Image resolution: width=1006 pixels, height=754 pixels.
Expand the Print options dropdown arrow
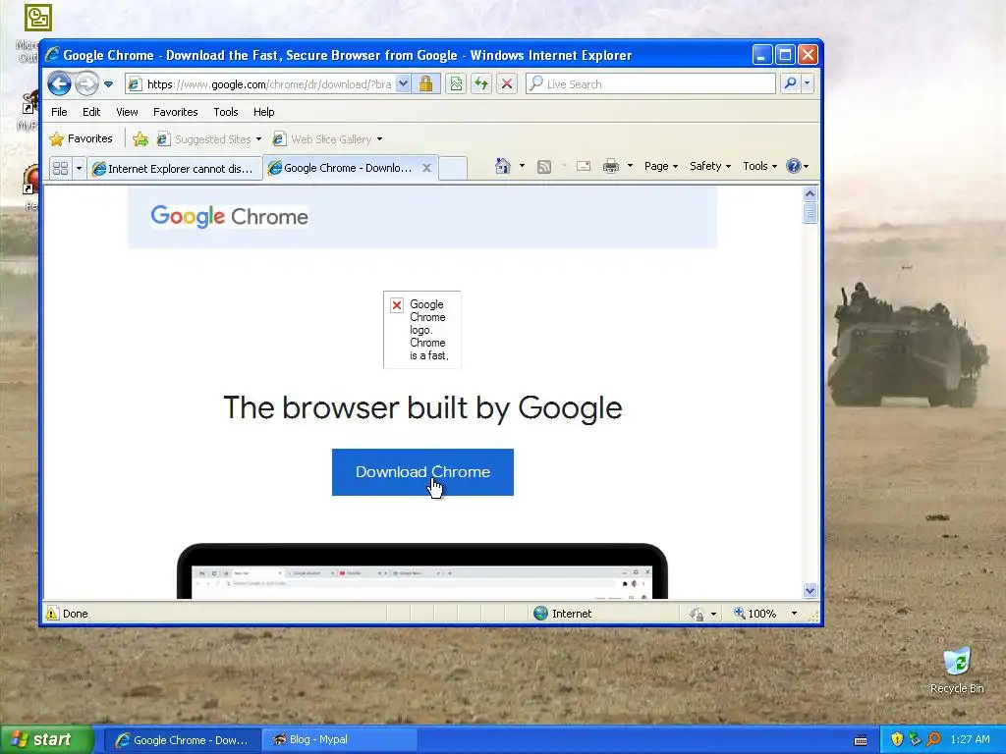(x=630, y=166)
